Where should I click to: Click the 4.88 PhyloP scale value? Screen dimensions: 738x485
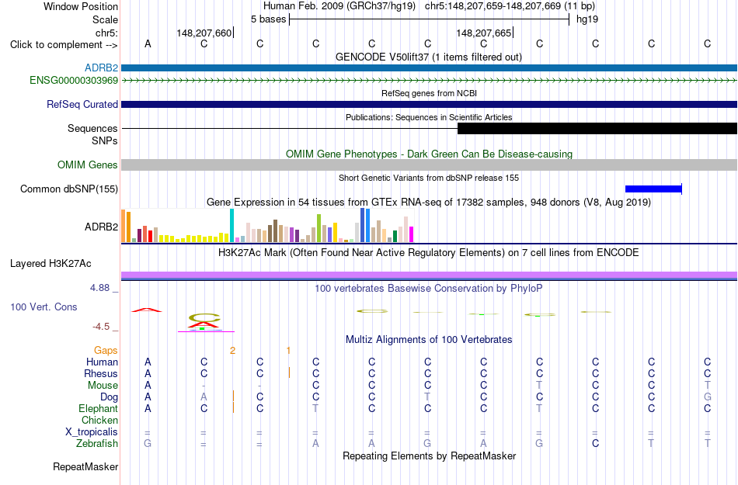99,288
